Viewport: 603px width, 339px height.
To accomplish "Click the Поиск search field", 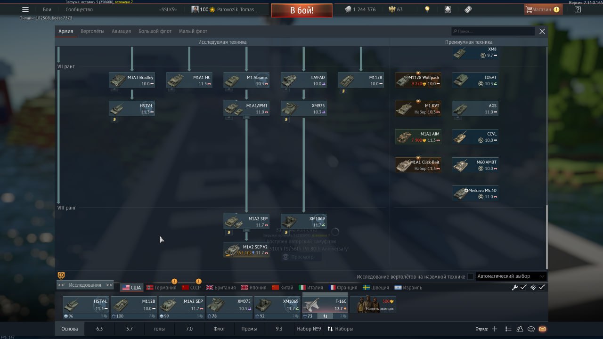I will point(493,31).
